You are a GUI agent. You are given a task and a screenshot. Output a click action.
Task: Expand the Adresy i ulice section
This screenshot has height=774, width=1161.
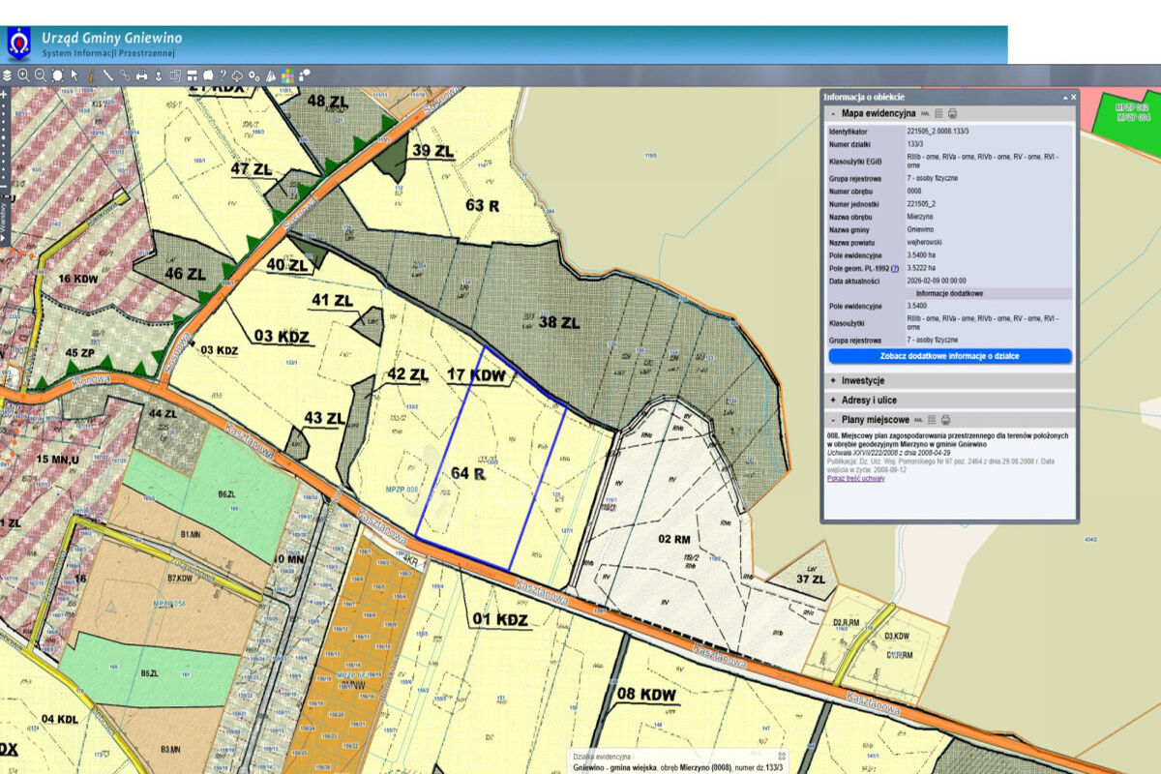point(832,400)
